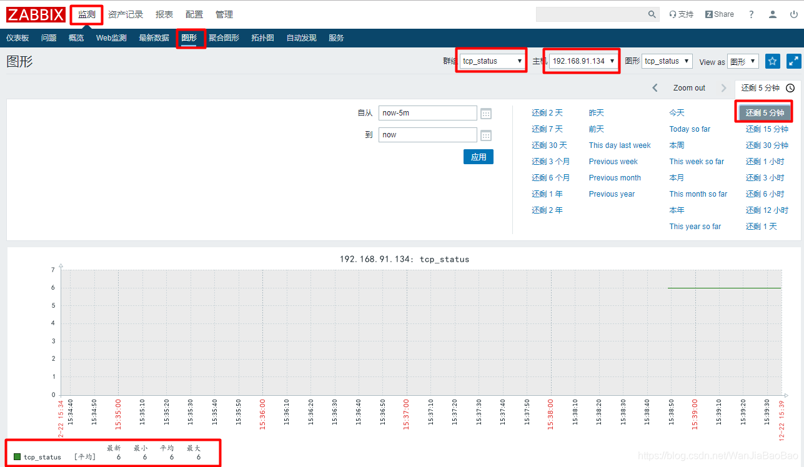Open the 报表 top menu
The width and height of the screenshot is (804, 467).
click(x=164, y=14)
